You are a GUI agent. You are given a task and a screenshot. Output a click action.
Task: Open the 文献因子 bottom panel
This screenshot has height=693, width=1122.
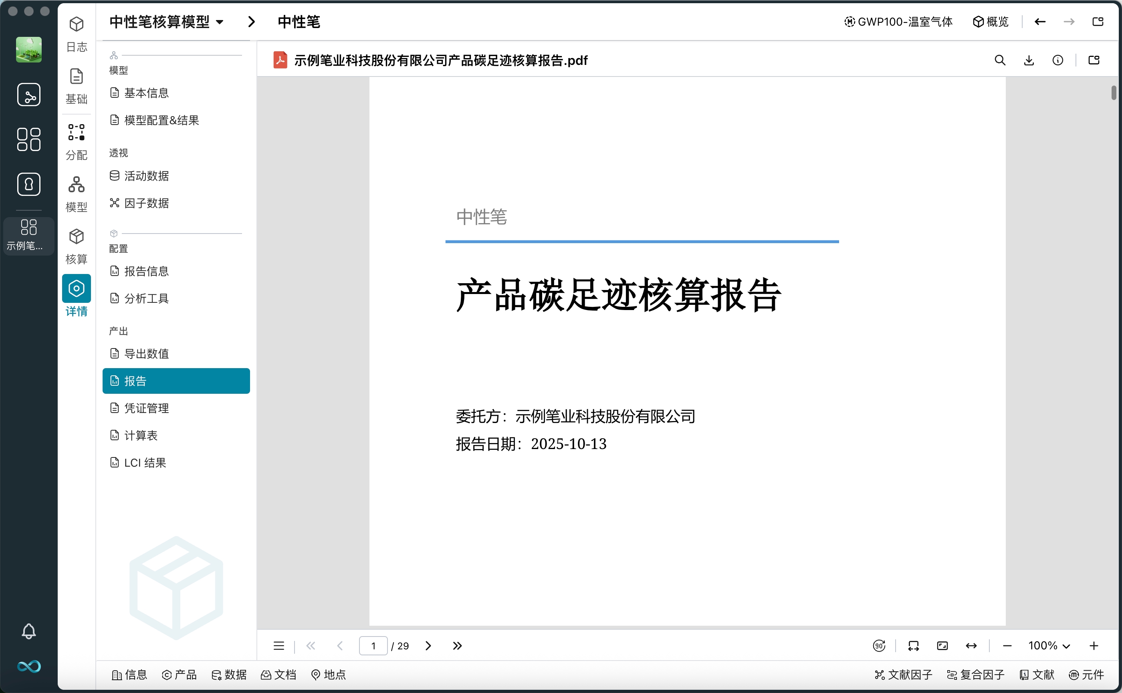pyautogui.click(x=903, y=675)
